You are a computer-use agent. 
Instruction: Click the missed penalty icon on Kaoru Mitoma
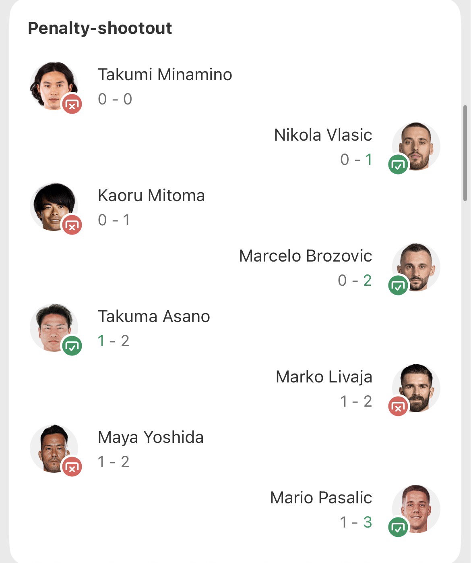pyautogui.click(x=72, y=225)
